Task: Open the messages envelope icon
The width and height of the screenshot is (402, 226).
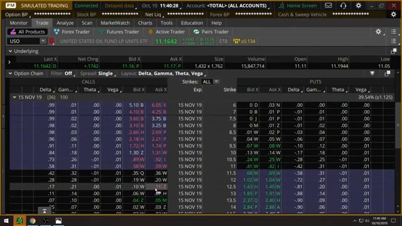Action: coord(328,6)
